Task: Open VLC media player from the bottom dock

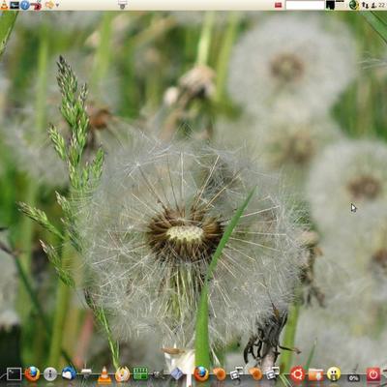Action: [104, 374]
